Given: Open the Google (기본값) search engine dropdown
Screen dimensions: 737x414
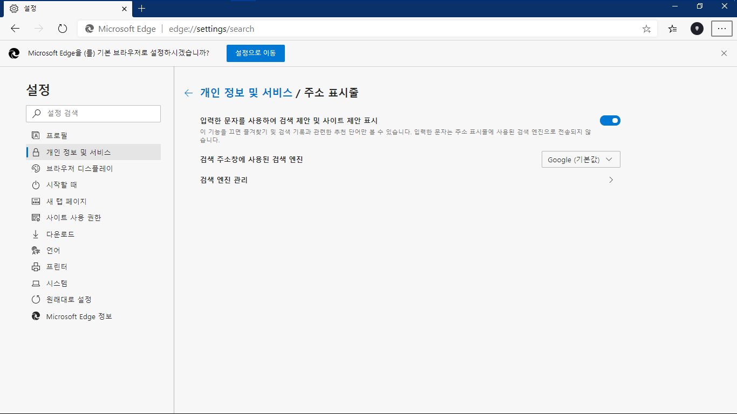Looking at the screenshot, I should 581,160.
